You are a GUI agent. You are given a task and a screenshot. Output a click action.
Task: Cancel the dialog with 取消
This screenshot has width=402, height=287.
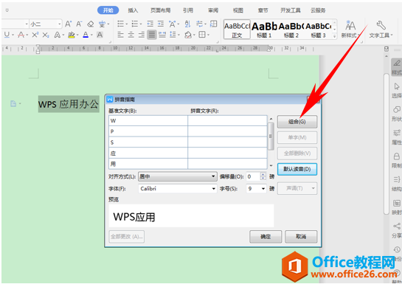pos(301,237)
